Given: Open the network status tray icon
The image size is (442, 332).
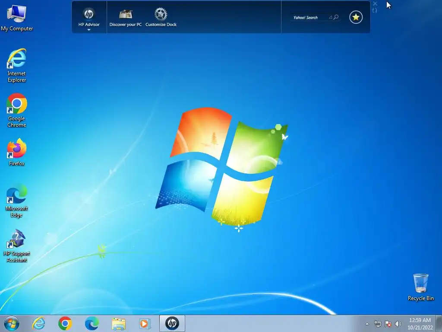Looking at the screenshot, I should [x=377, y=324].
